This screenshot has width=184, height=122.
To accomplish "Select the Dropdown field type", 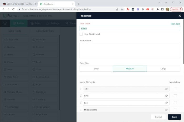I will point(16,84).
